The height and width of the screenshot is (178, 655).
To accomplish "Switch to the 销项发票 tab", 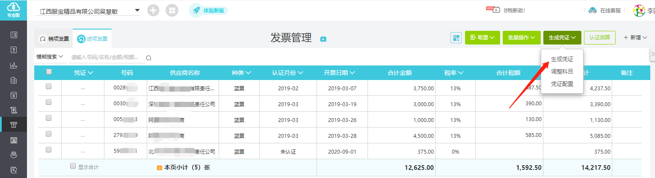I will click(x=54, y=39).
